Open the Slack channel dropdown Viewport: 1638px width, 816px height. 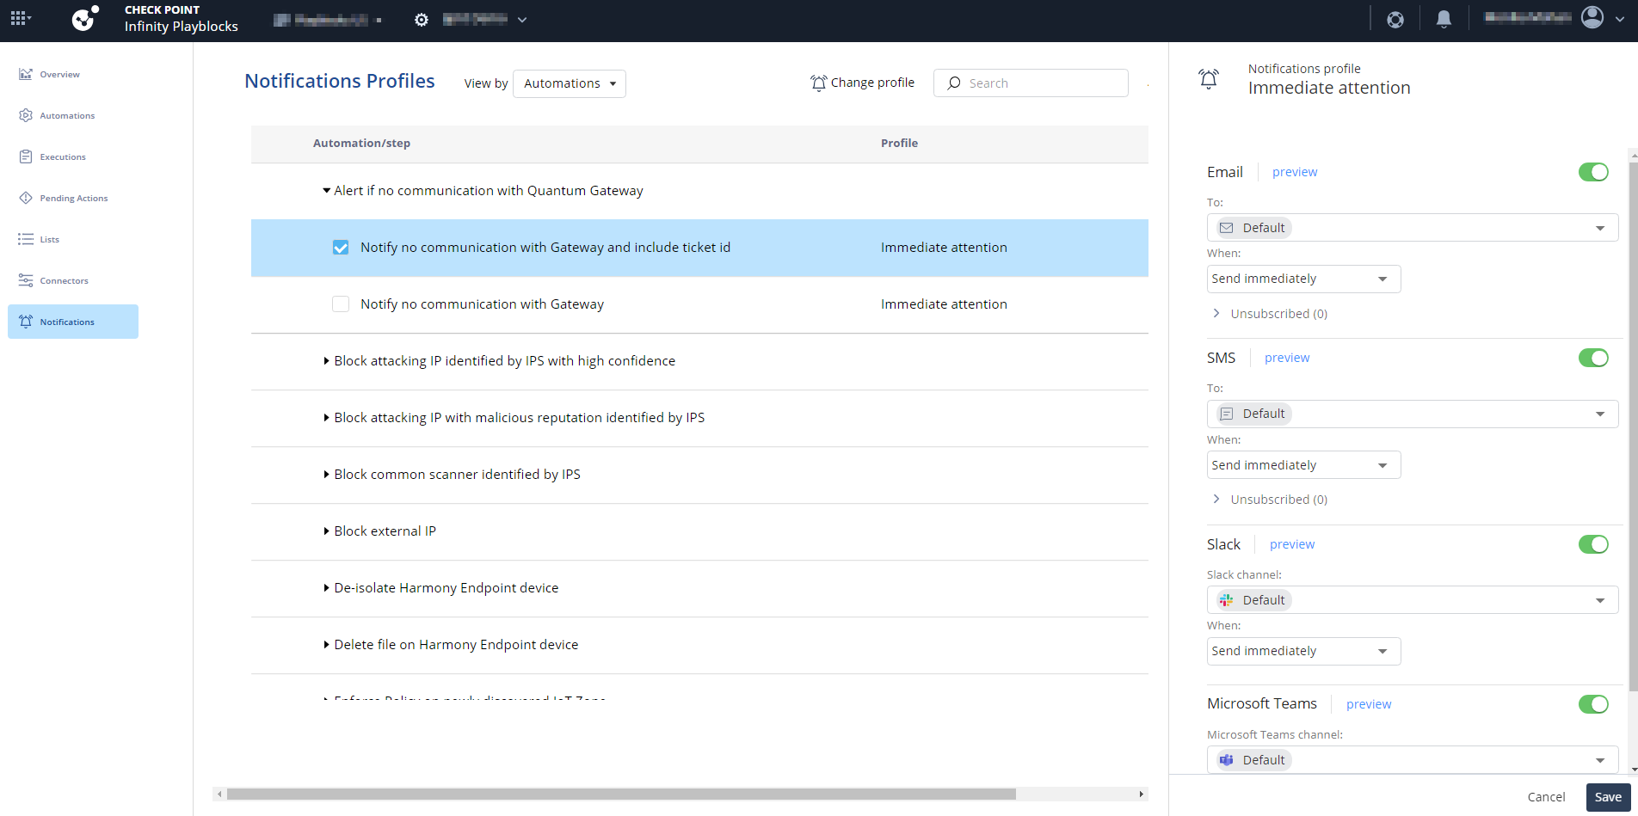click(1413, 600)
